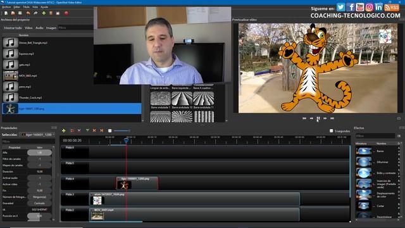Screen dimensions: 405x228
Task: Select the highlighted tiger png file
Action: pos(72,108)
